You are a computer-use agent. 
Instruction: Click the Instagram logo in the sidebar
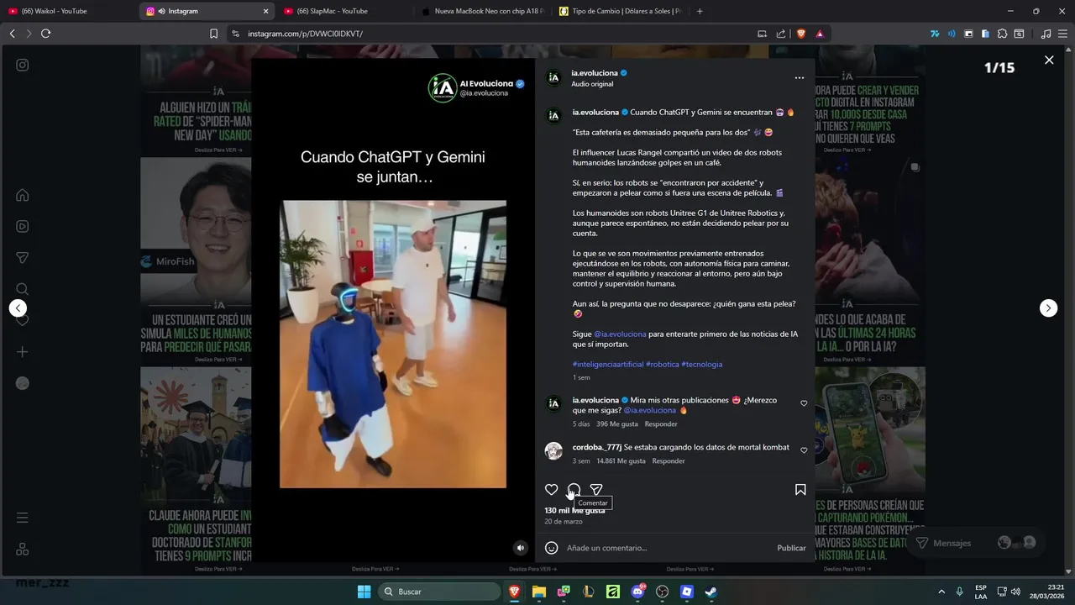point(23,65)
